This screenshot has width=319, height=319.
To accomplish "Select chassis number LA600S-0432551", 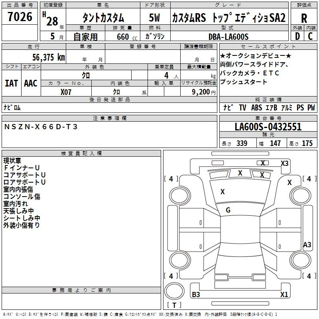I will tap(268, 127).
